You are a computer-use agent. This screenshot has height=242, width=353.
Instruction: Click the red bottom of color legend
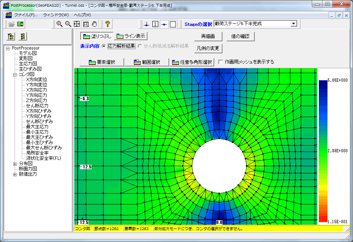[323, 219]
